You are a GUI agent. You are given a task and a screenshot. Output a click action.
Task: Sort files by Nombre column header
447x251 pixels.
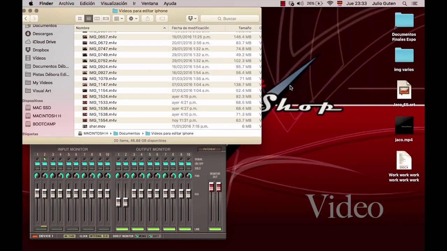[121, 28]
